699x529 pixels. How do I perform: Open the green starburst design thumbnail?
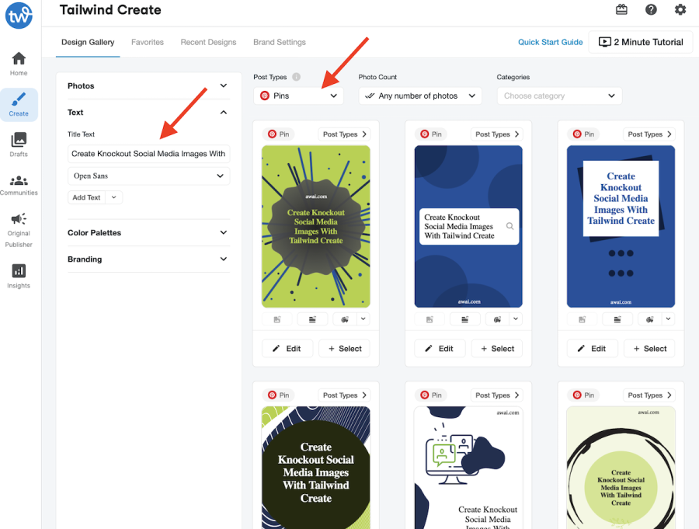[x=315, y=226]
